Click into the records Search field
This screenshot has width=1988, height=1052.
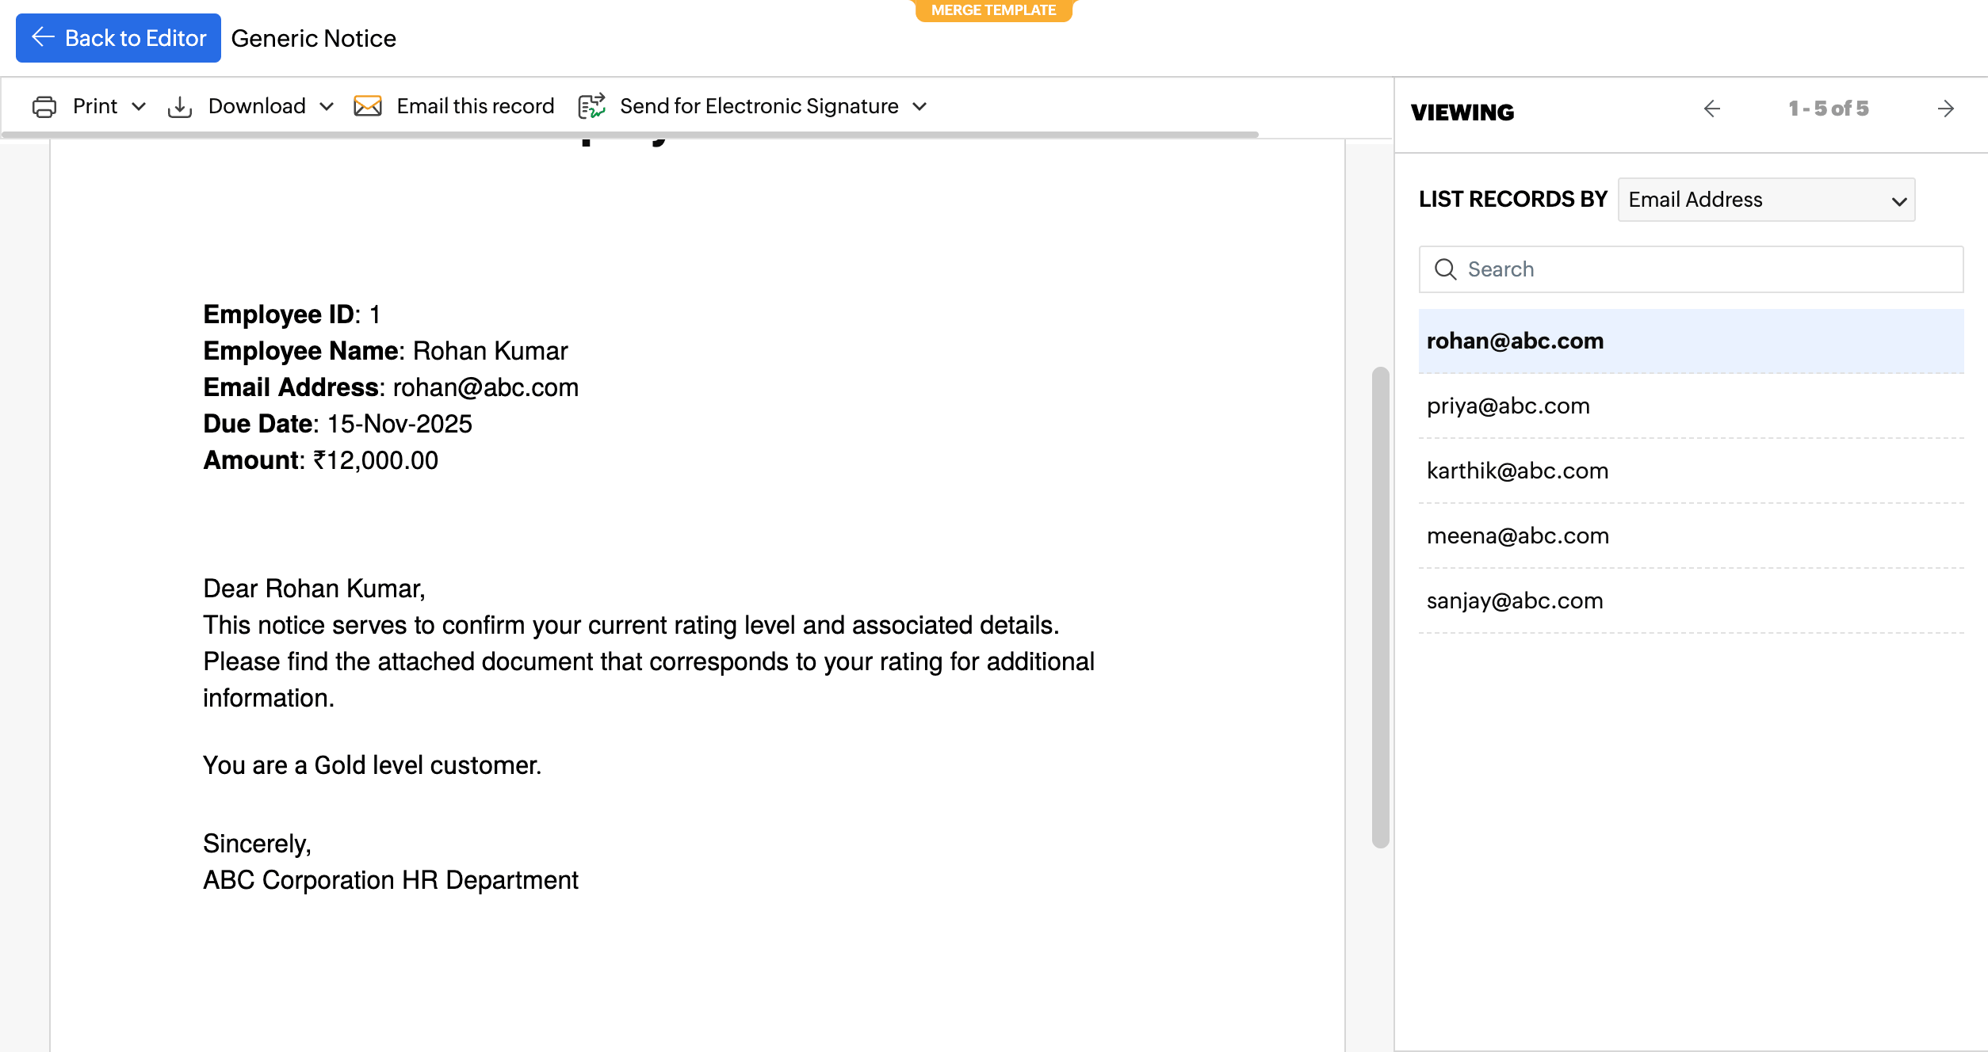tap(1704, 269)
